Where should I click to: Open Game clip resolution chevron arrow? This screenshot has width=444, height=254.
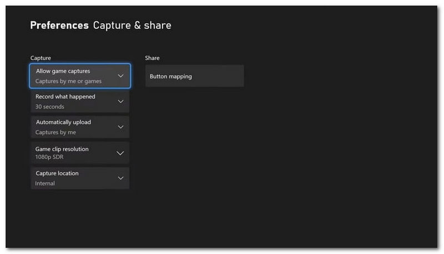click(120, 153)
